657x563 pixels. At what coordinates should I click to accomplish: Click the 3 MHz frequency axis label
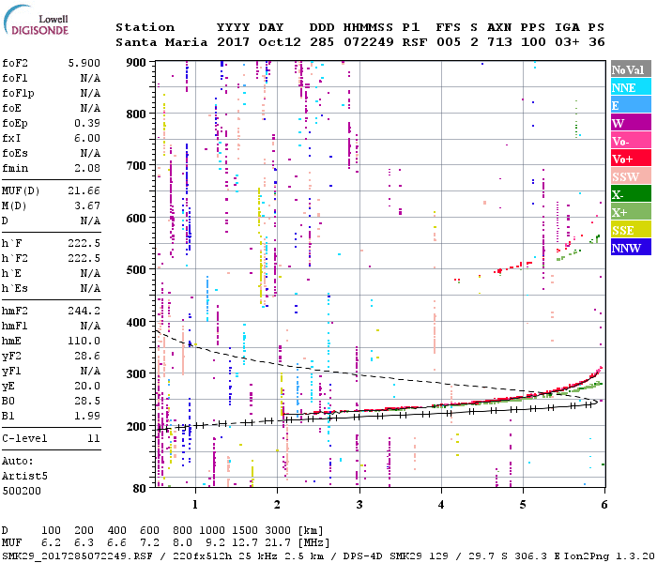point(359,505)
